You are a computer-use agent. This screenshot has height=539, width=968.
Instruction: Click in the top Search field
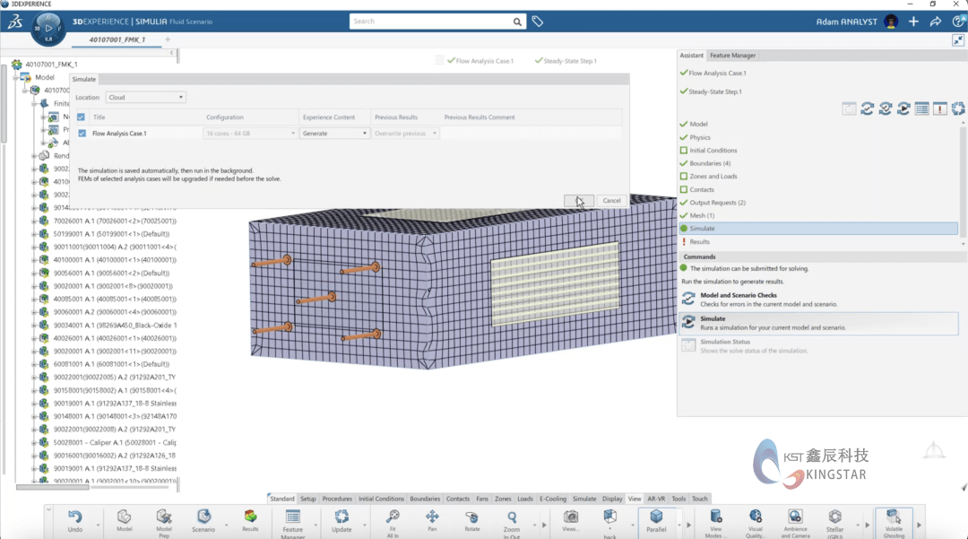(x=430, y=22)
